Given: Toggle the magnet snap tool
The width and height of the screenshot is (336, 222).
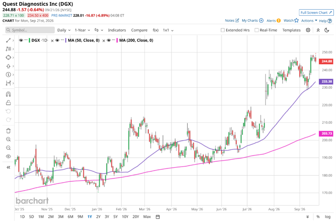Looking at the screenshot, I should 8,94.
